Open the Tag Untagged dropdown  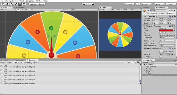pos(155,13)
